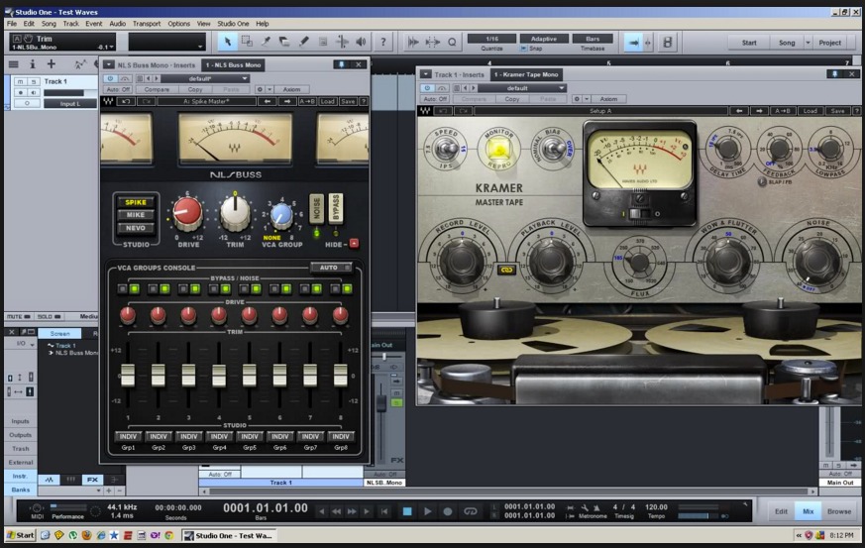Screen dimensions: 865x548
Task: Toggle the Kramer MONITOR REPRO lamp button
Action: 498,149
